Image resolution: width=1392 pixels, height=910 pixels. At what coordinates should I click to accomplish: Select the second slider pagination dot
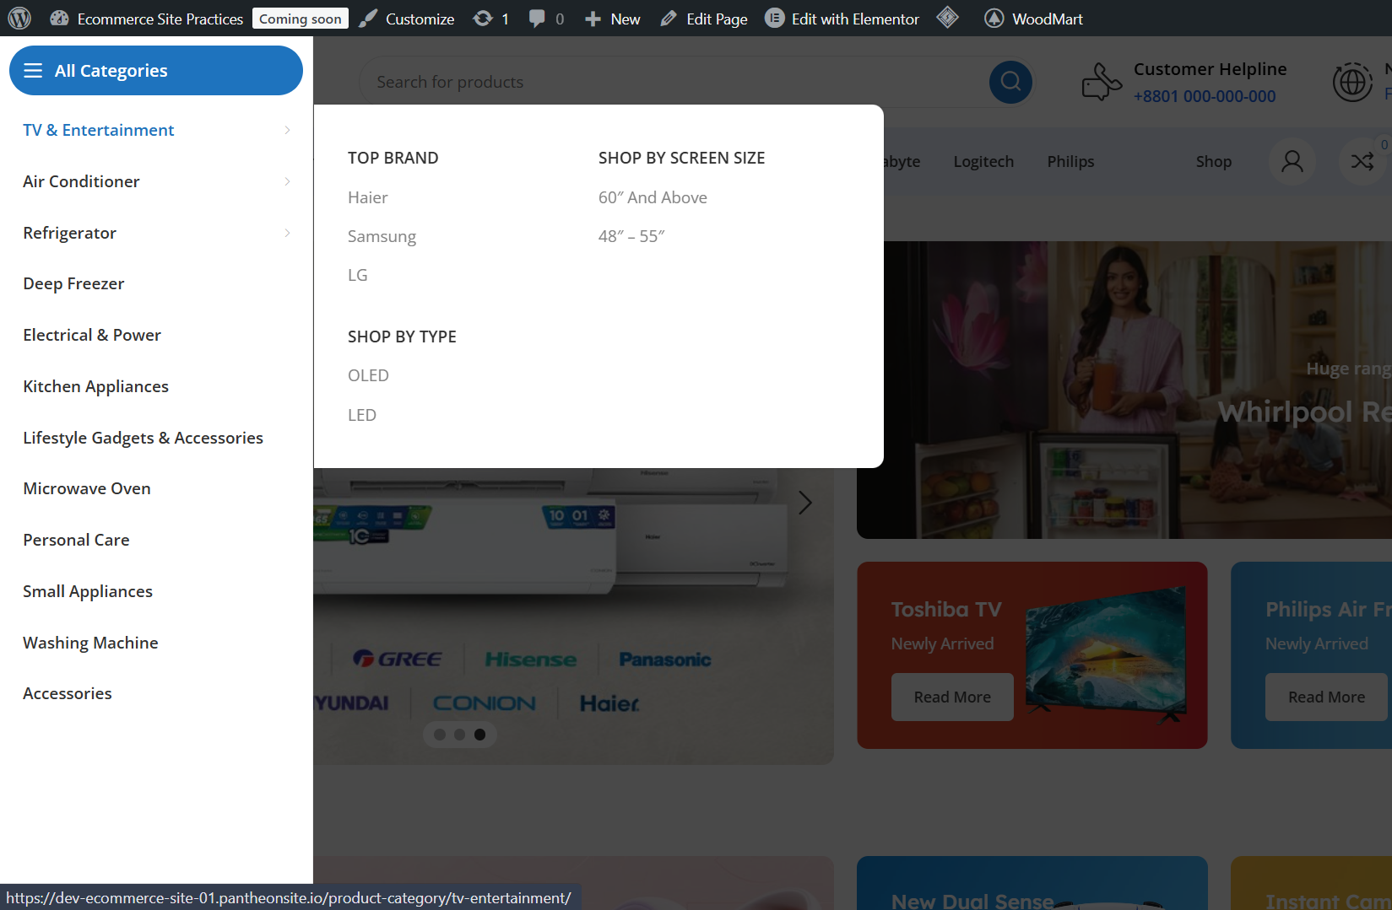coord(460,735)
